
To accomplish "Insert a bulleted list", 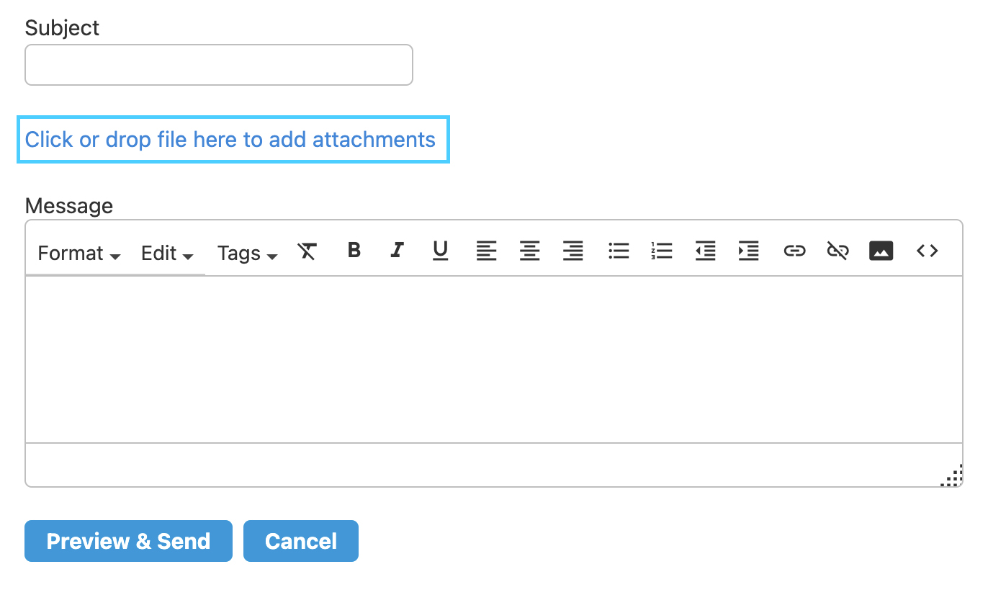I will [619, 251].
